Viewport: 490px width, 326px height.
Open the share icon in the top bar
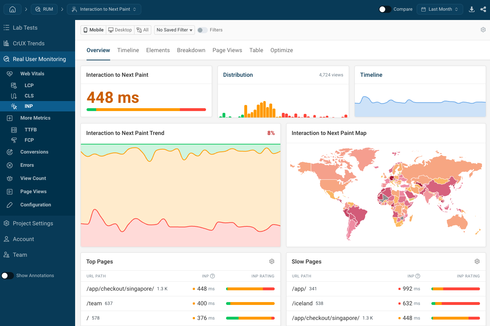click(483, 10)
